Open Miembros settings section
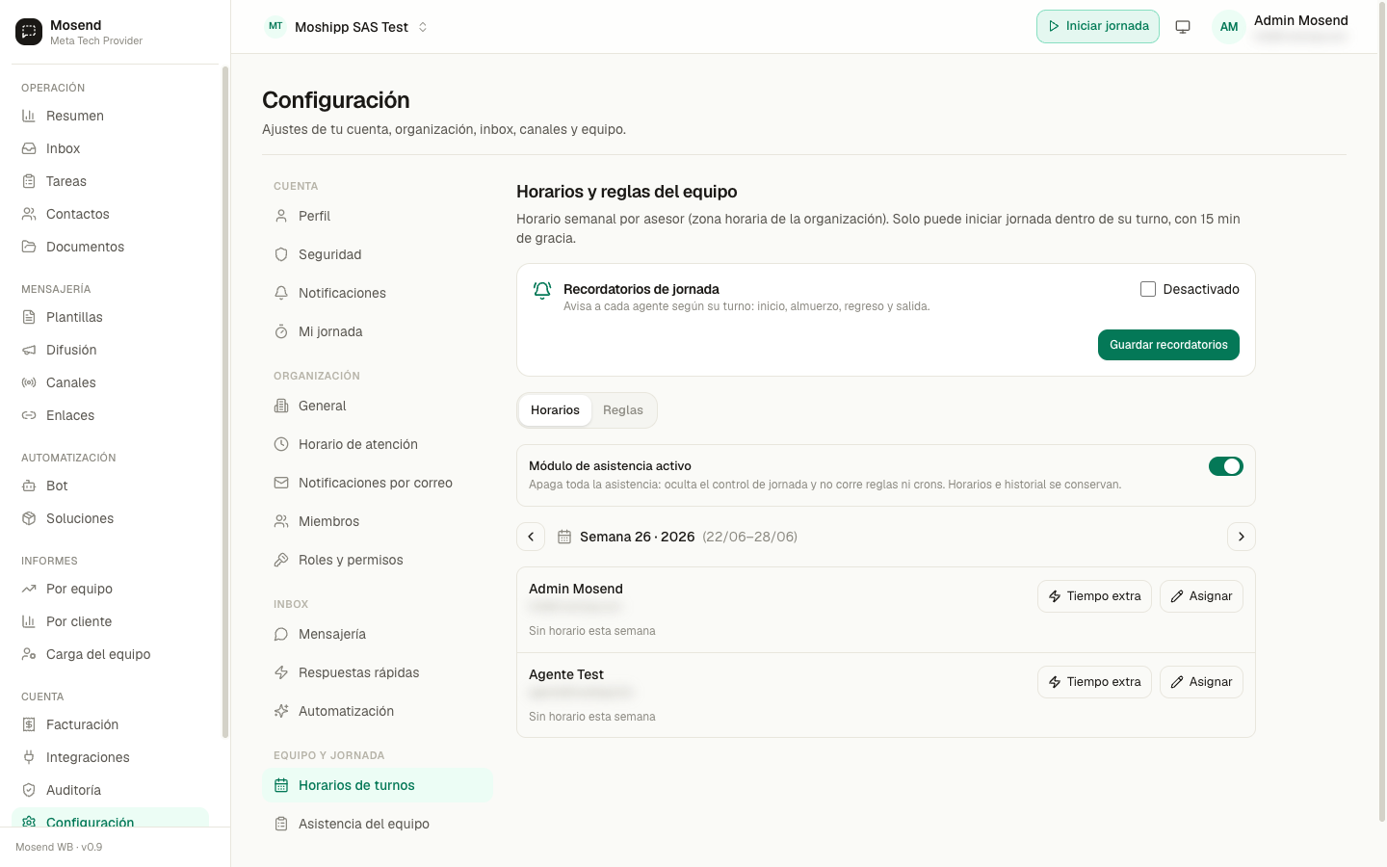 pyautogui.click(x=378, y=521)
